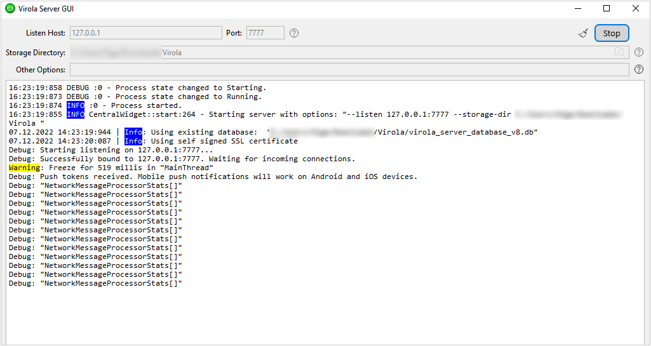Select the "Process started." log line
The image size is (651, 346).
(95, 105)
